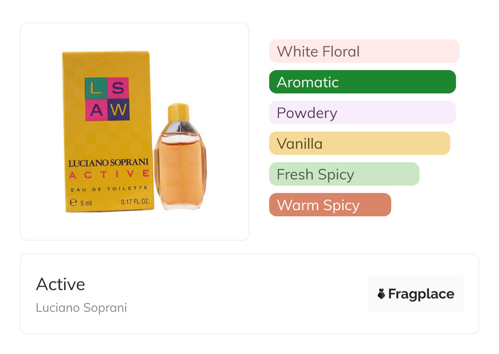499x354 pixels.
Task: Choose the Vanilla accord bar
Action: click(360, 143)
